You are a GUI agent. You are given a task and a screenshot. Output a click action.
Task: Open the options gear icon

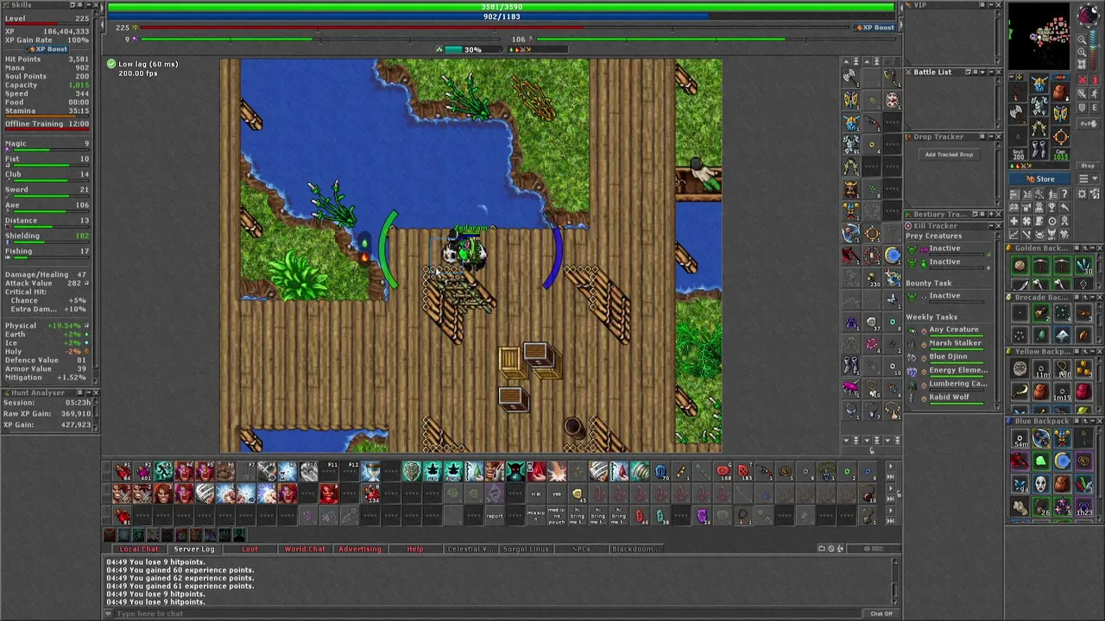point(1081,193)
